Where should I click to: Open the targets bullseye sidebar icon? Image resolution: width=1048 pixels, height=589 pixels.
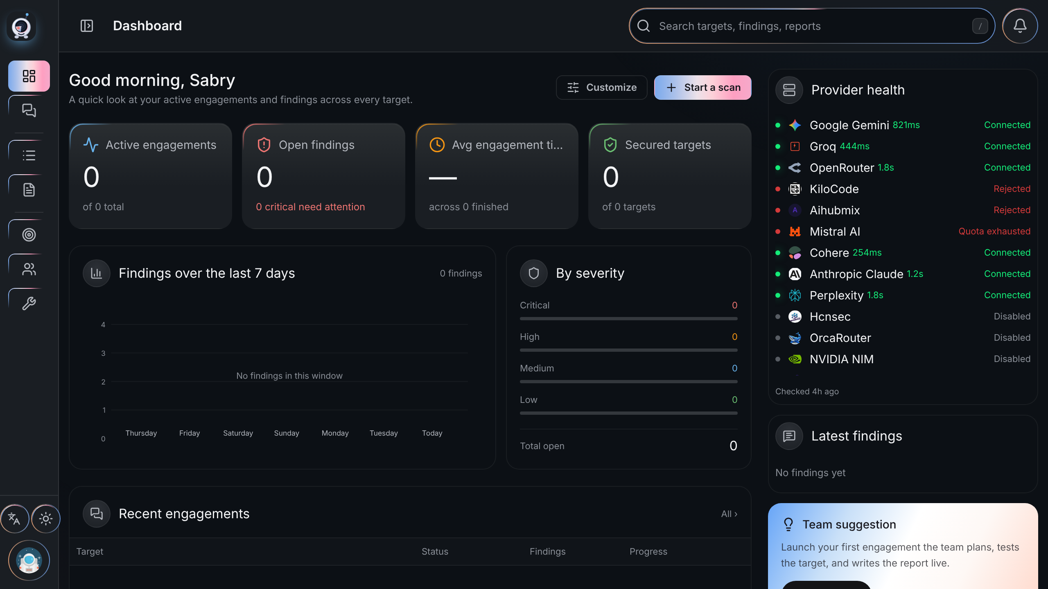coord(29,235)
